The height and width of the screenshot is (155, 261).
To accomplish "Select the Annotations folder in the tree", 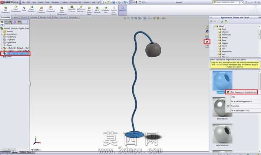I will [11, 34].
